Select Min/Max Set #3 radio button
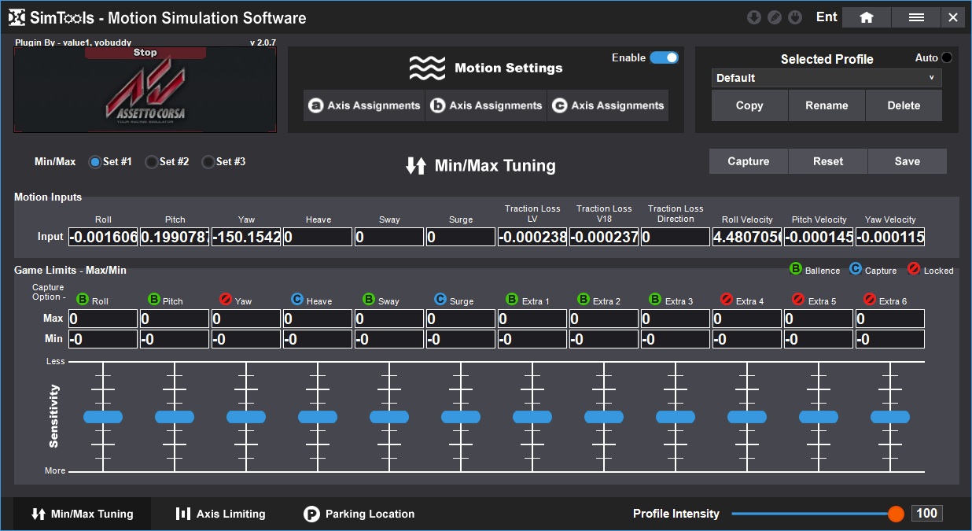The image size is (972, 531). coord(208,162)
